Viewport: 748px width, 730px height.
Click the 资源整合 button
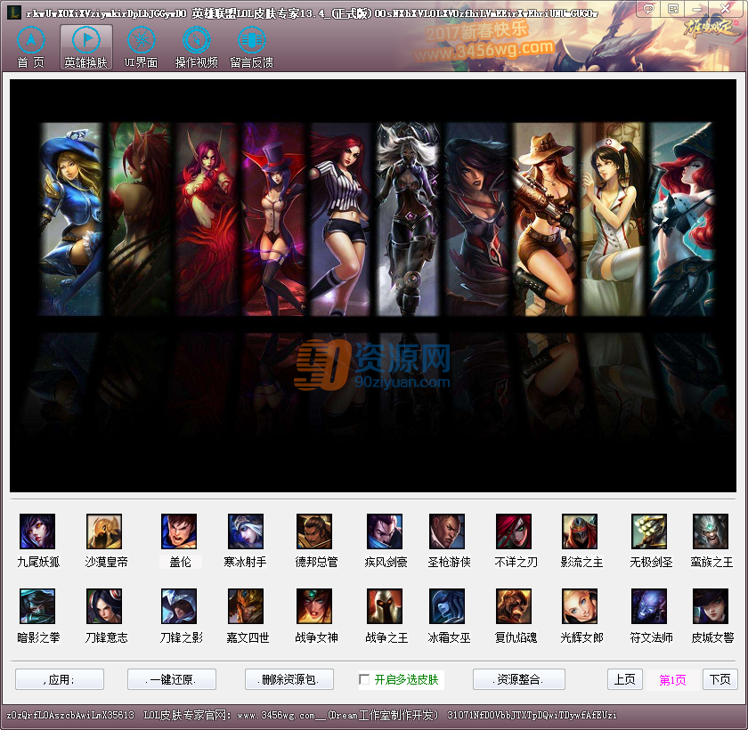click(519, 679)
